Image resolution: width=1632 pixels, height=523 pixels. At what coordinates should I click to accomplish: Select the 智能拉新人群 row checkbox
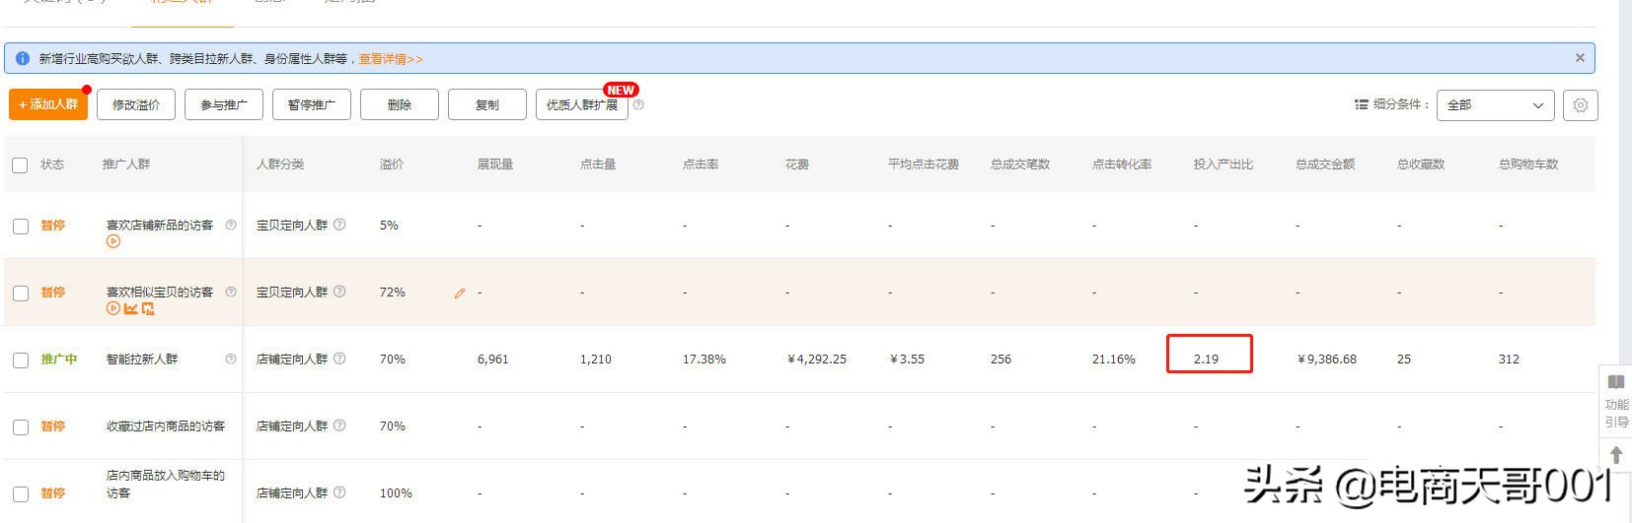[20, 360]
